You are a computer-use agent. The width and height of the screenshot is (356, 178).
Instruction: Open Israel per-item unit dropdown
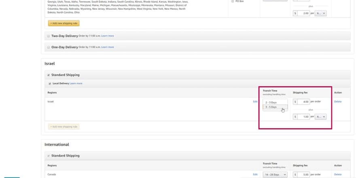[x=320, y=117]
